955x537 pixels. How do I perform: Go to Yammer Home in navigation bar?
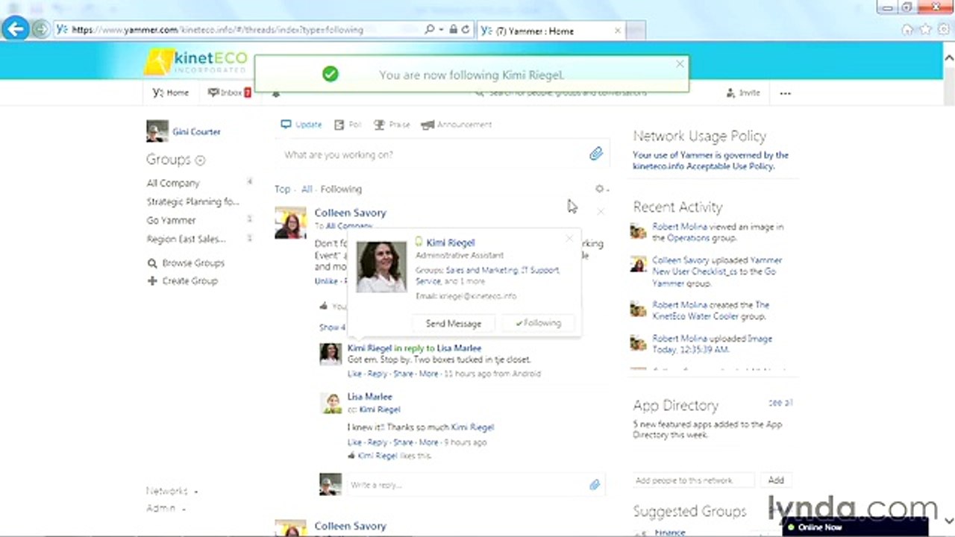click(171, 92)
